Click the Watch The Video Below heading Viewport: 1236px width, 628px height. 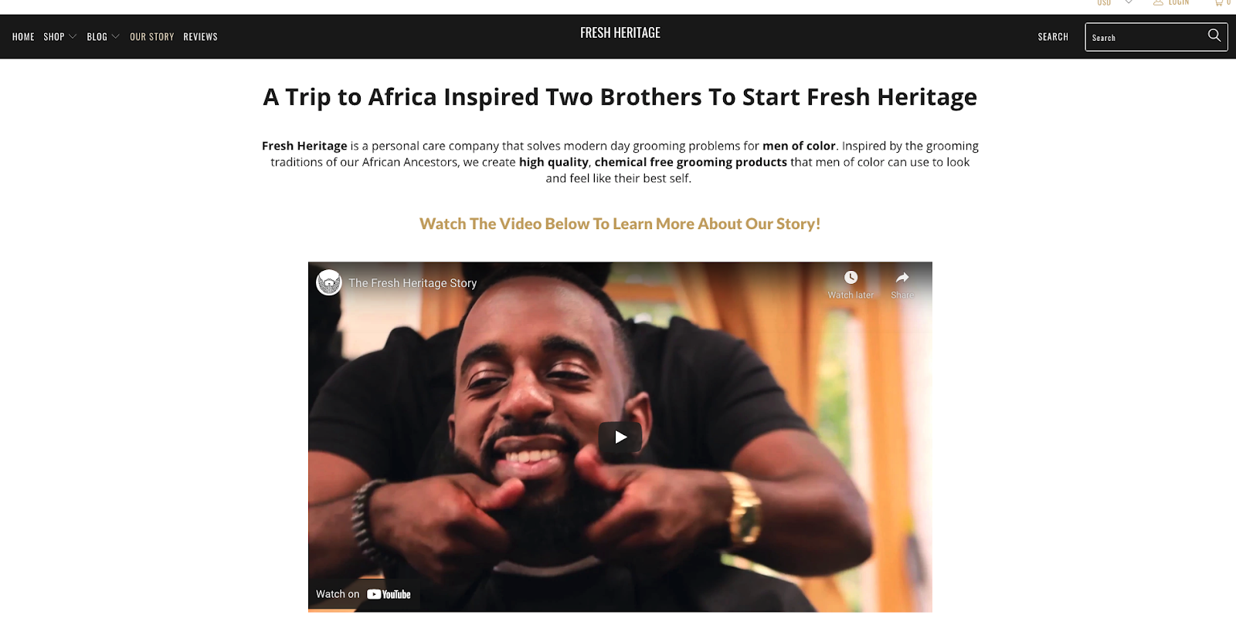(x=620, y=224)
